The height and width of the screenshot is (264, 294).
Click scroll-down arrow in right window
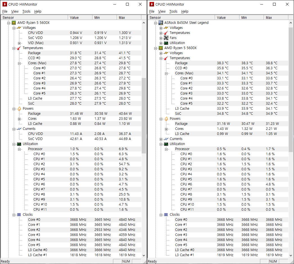pyautogui.click(x=291, y=255)
